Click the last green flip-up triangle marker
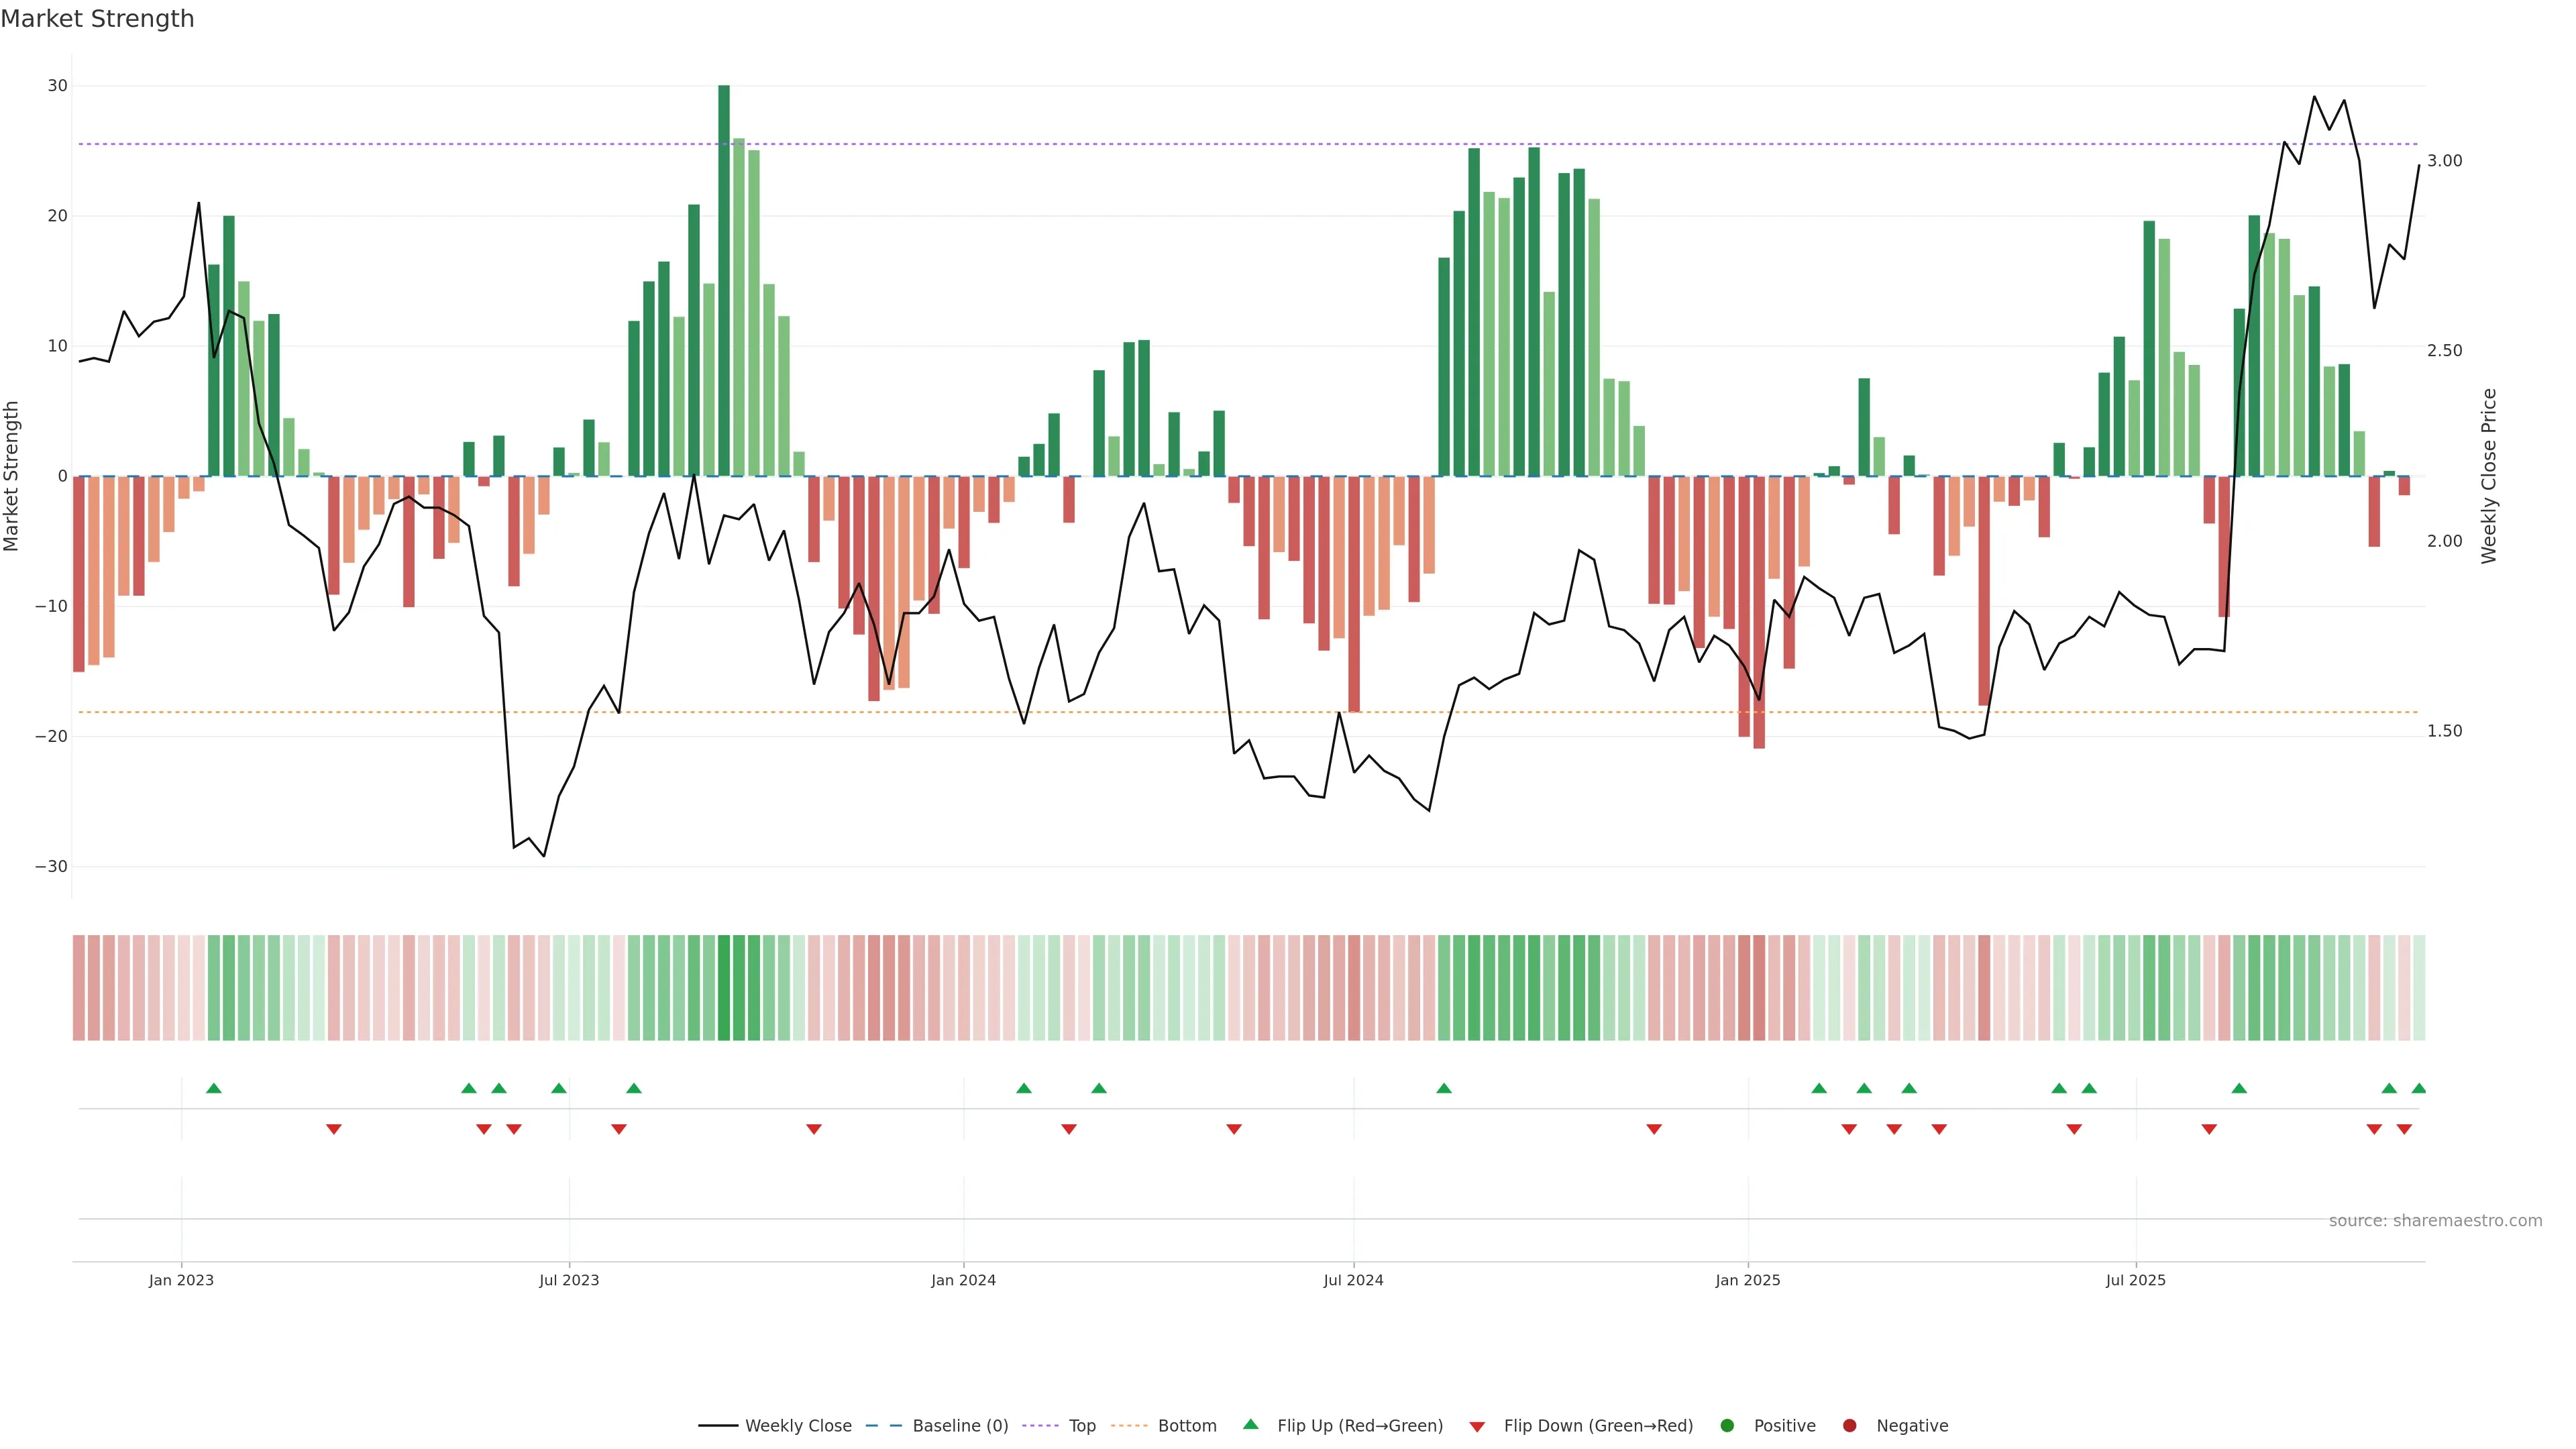This screenshot has width=2576, height=1449. point(2418,1088)
